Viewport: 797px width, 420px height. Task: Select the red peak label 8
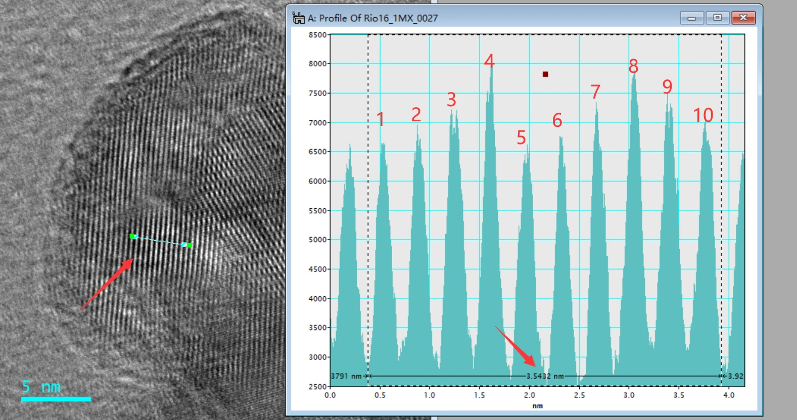click(x=633, y=66)
